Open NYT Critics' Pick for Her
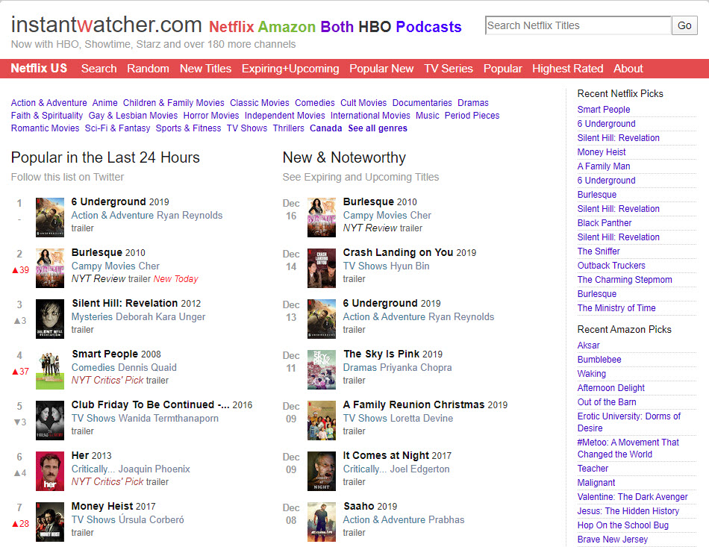This screenshot has width=709, height=547. 107,482
